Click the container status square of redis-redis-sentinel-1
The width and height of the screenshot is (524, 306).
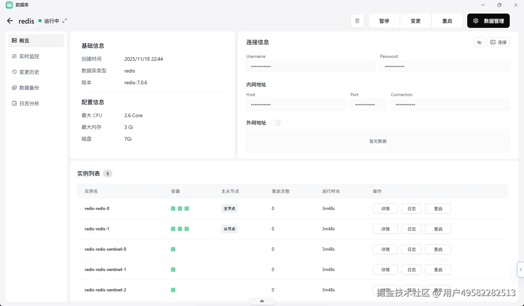coord(173,270)
